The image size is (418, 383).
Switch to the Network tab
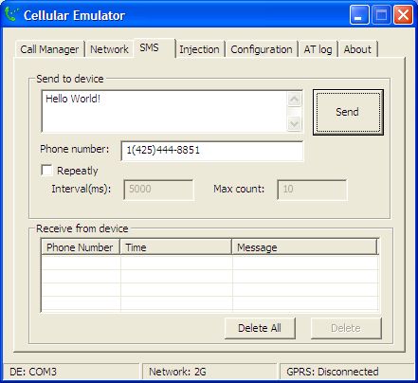[109, 49]
